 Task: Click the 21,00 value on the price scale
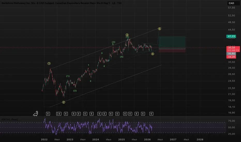231,94
